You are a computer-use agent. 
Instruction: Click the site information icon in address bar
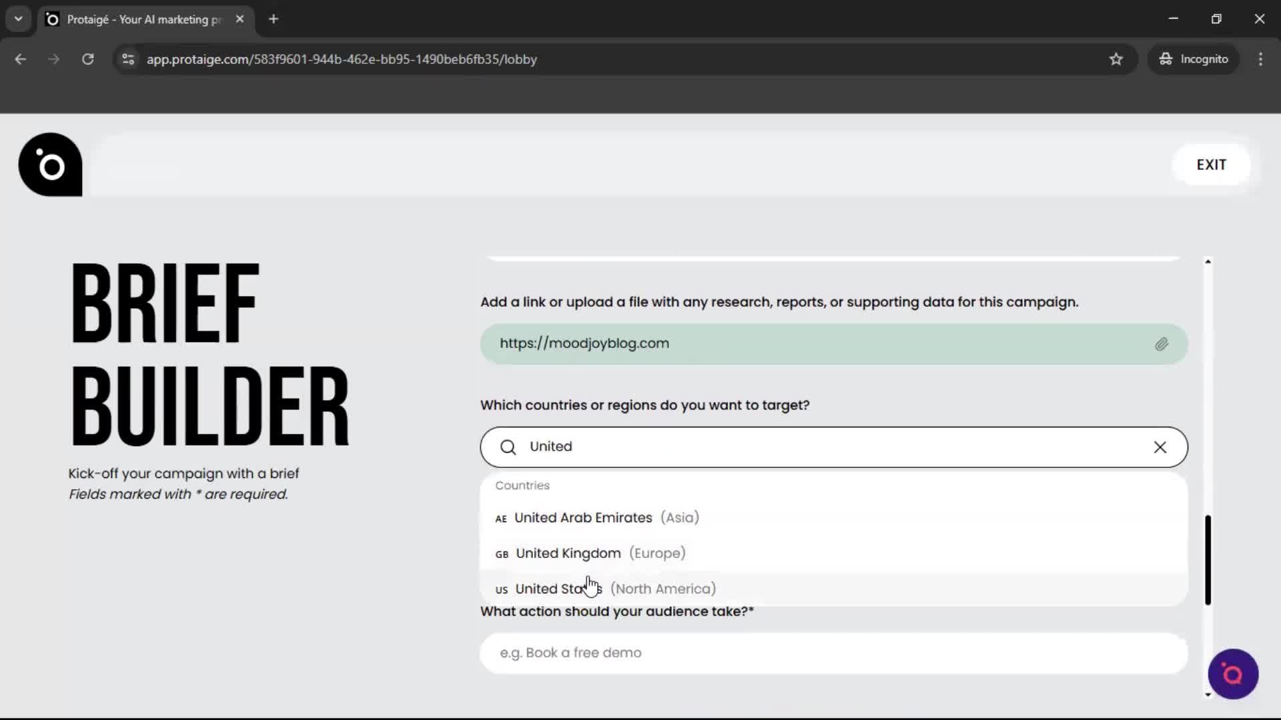click(x=127, y=59)
